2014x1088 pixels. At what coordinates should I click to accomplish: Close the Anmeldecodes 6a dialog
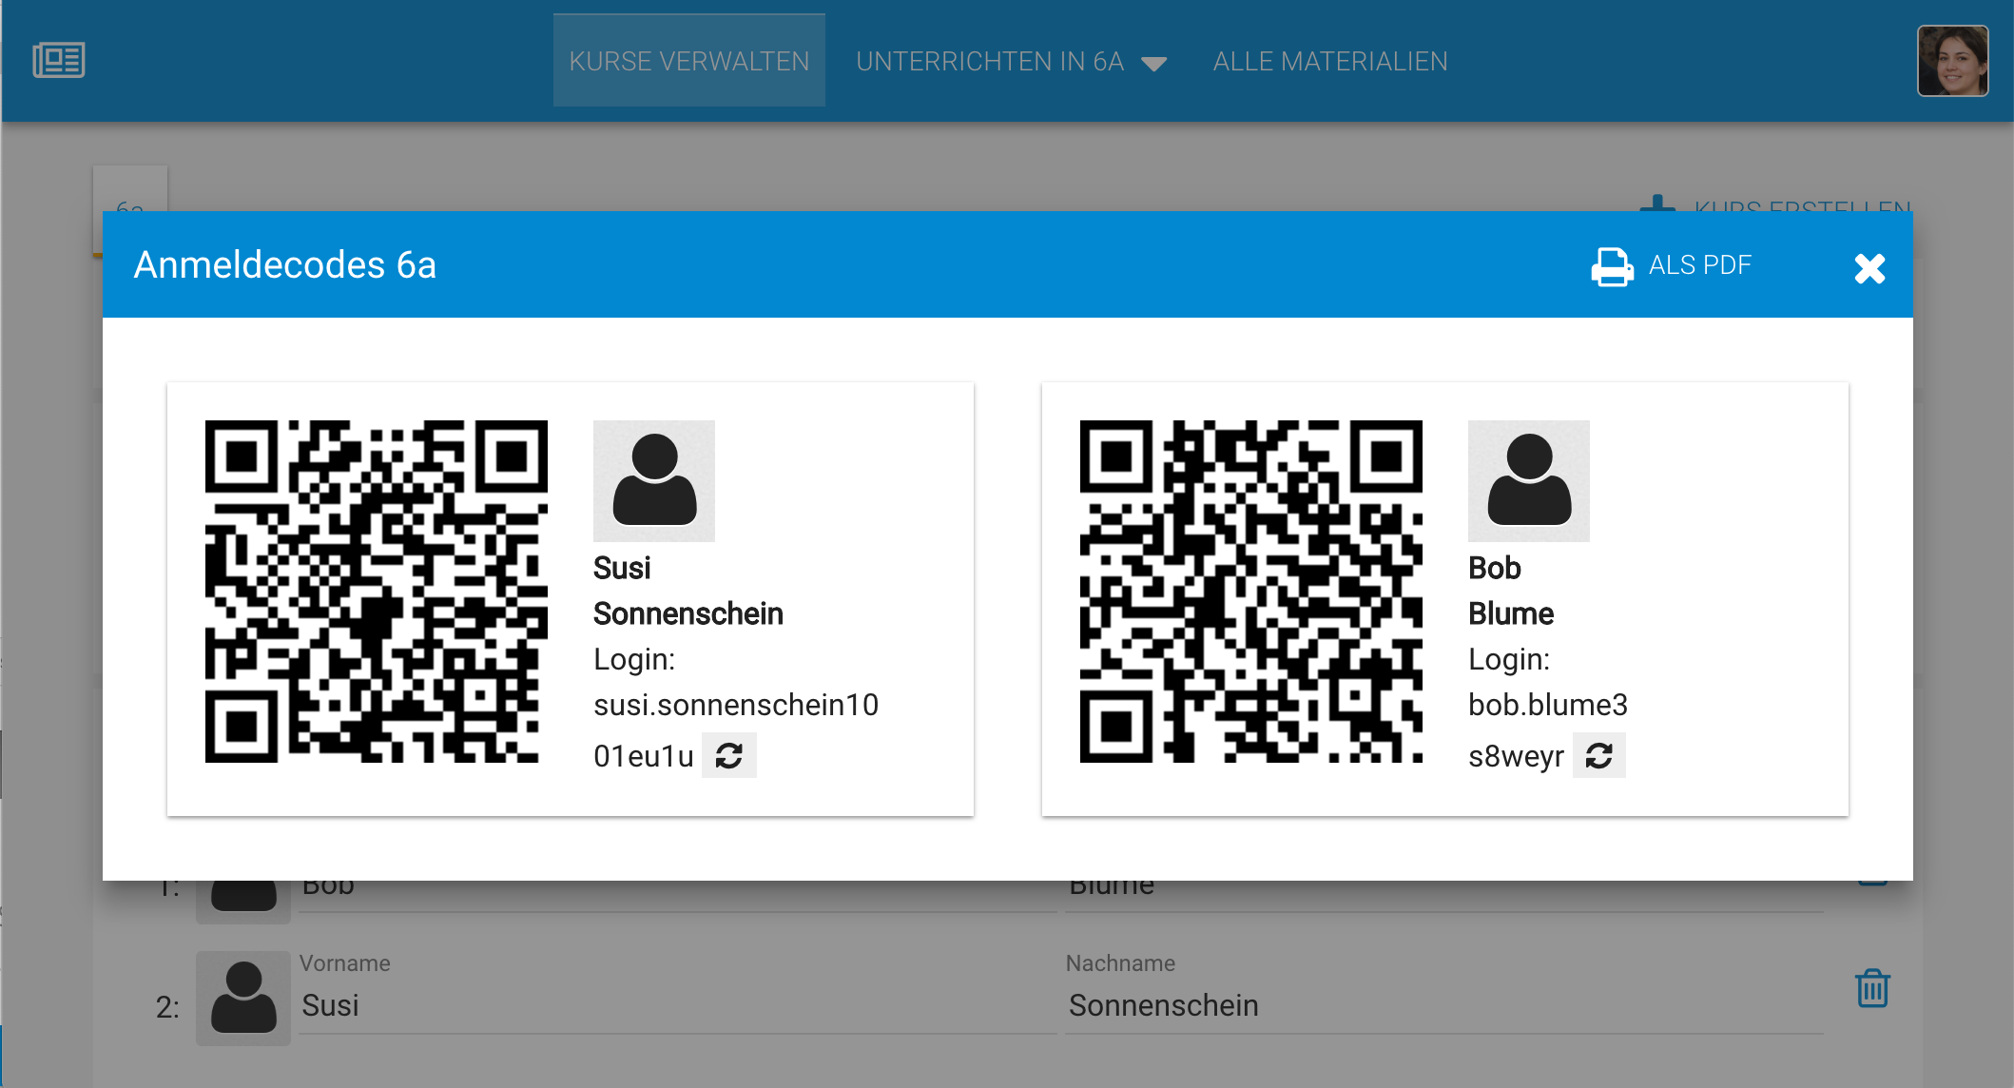click(1869, 268)
